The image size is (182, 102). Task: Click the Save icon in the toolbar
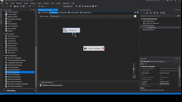point(15,6)
